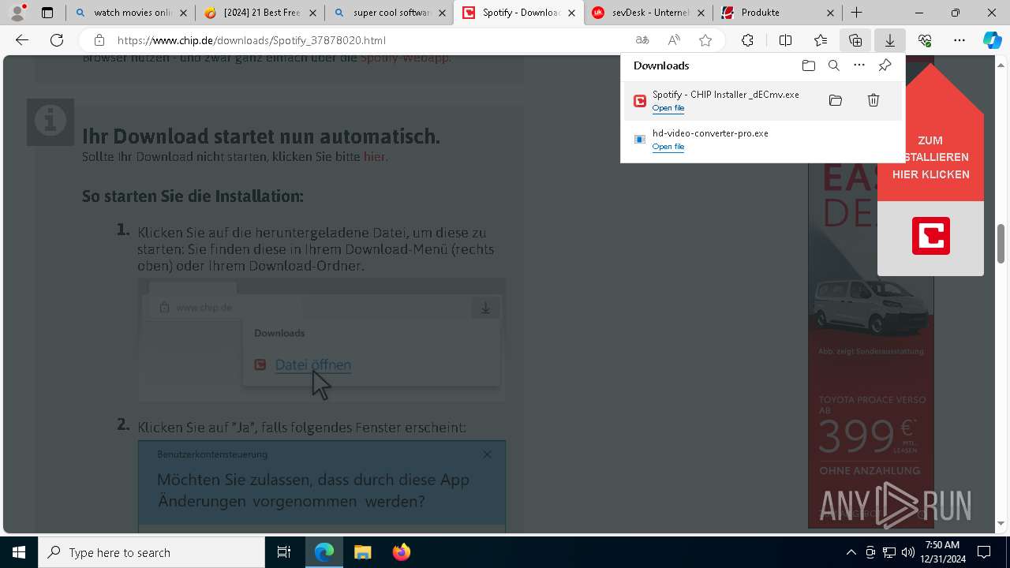The image size is (1010, 568).
Task: View site information lock icon
Action: 99,40
